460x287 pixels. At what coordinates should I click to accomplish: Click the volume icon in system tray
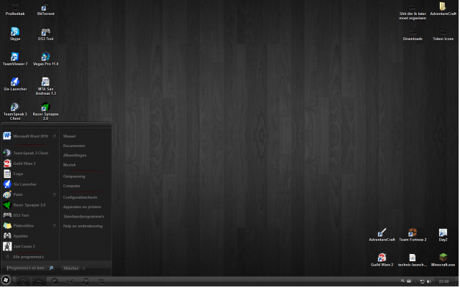pos(430,281)
